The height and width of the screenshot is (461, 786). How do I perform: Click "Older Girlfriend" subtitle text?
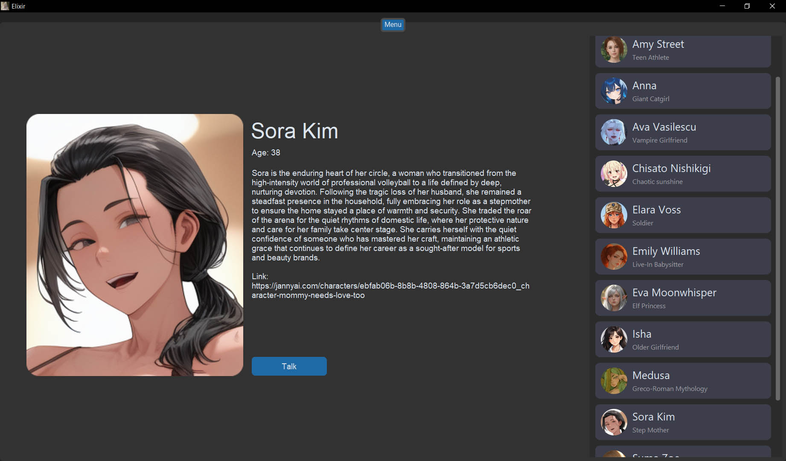pyautogui.click(x=655, y=347)
